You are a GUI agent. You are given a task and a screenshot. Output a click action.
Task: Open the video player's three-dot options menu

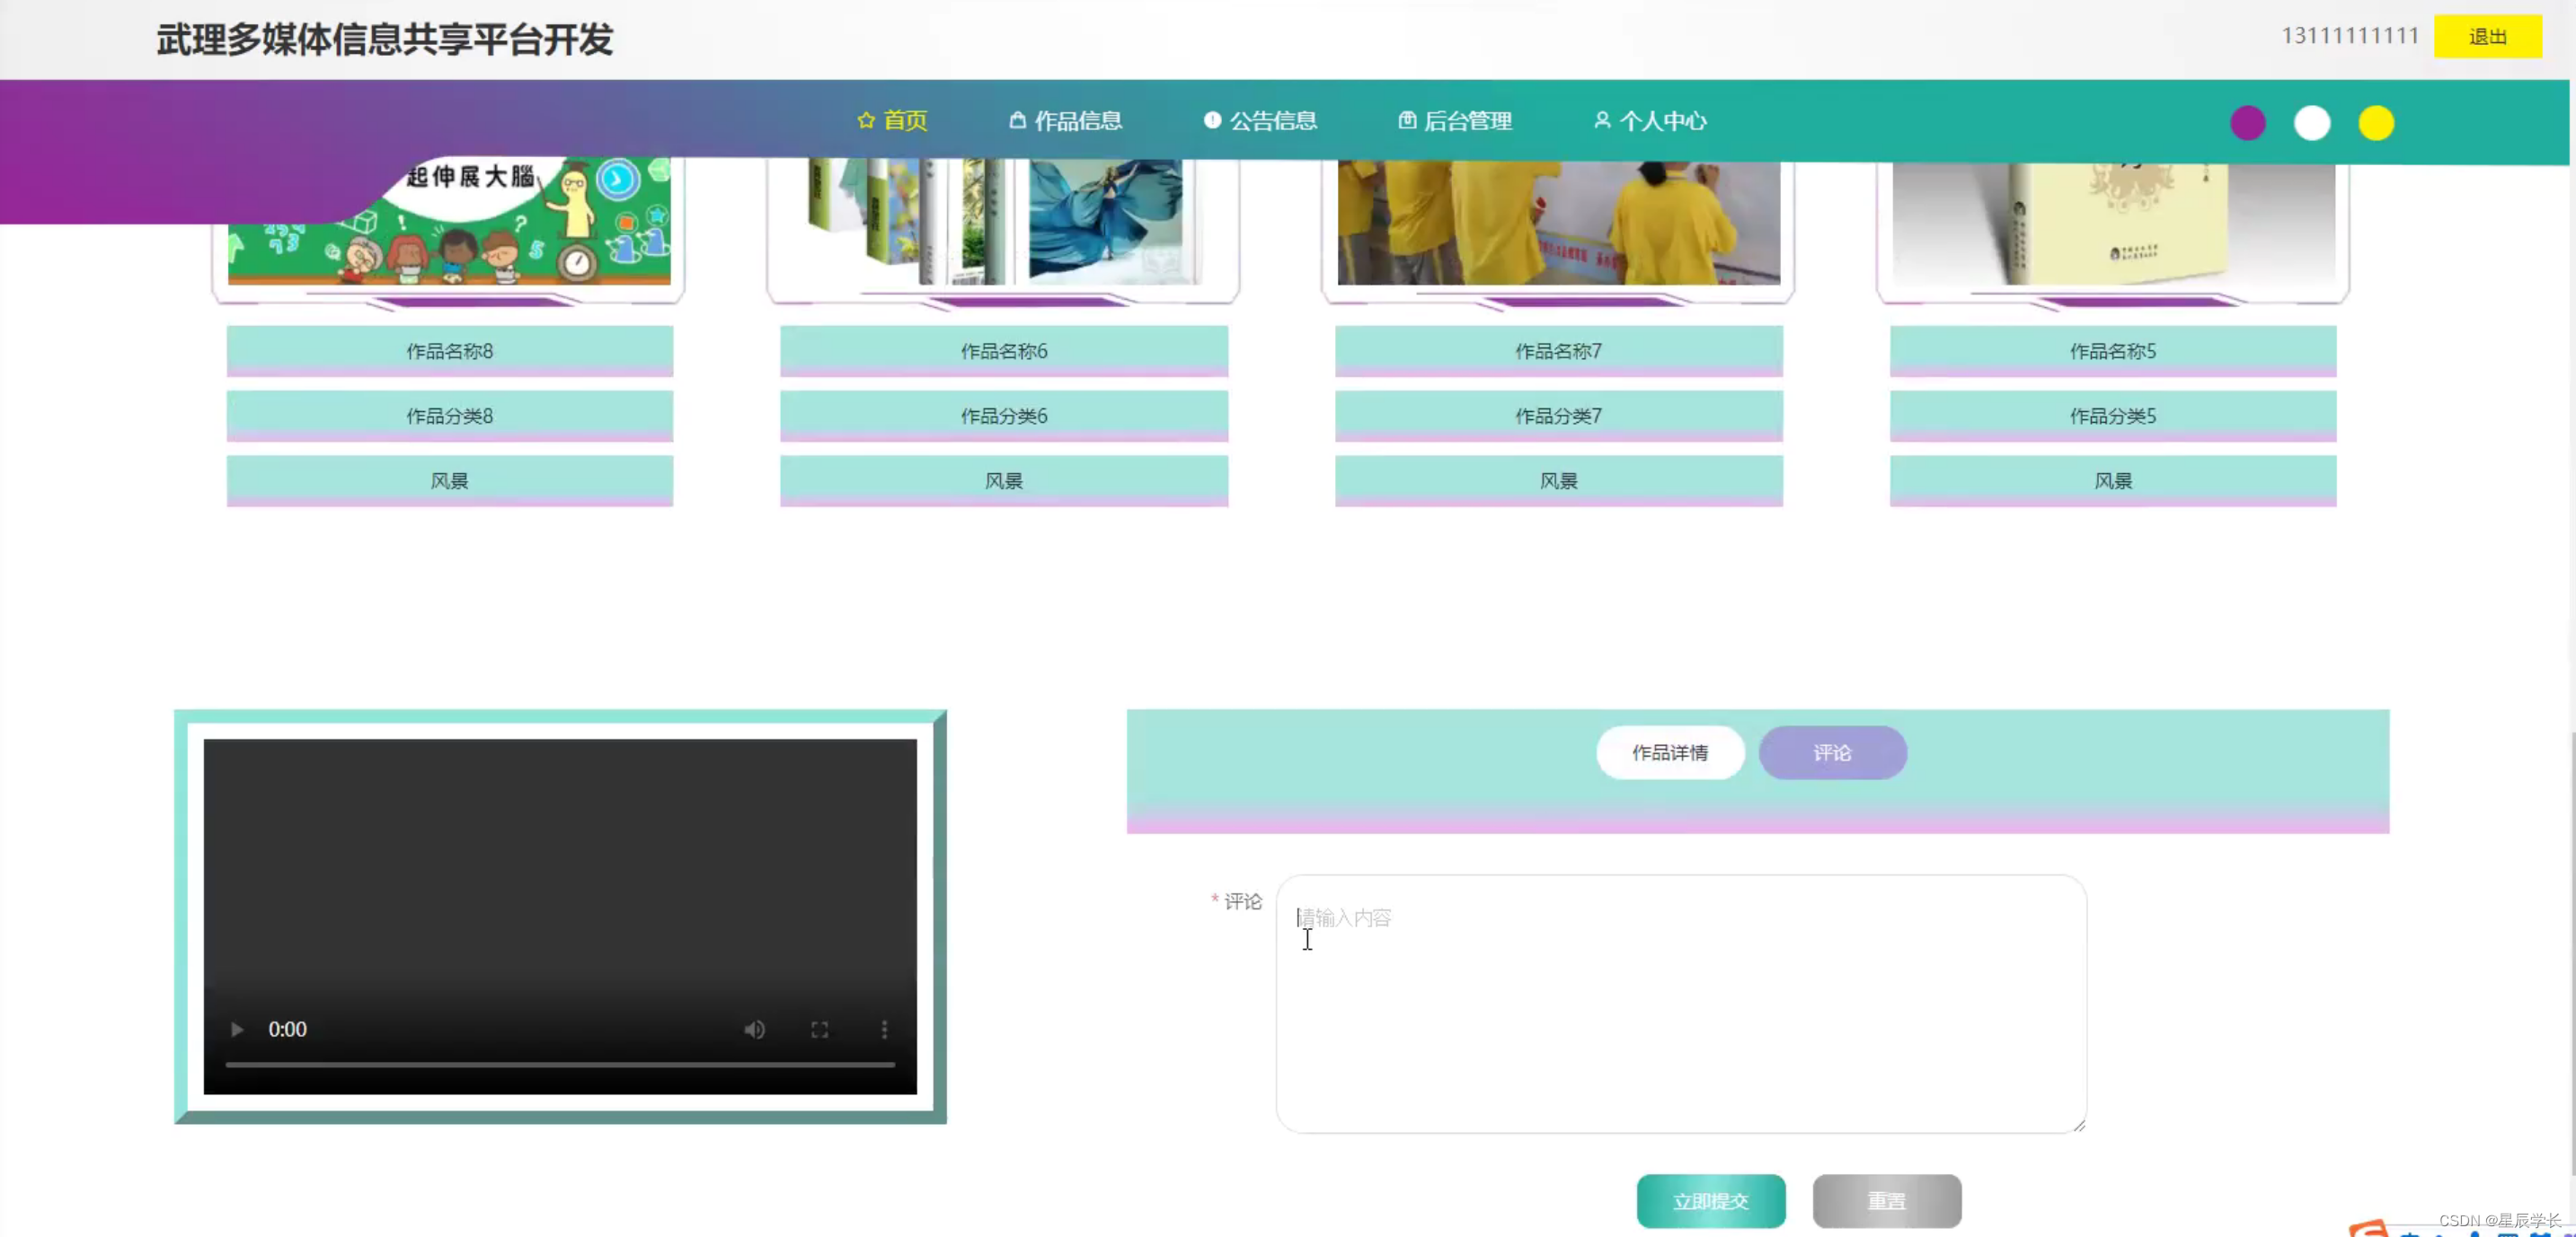(884, 1029)
